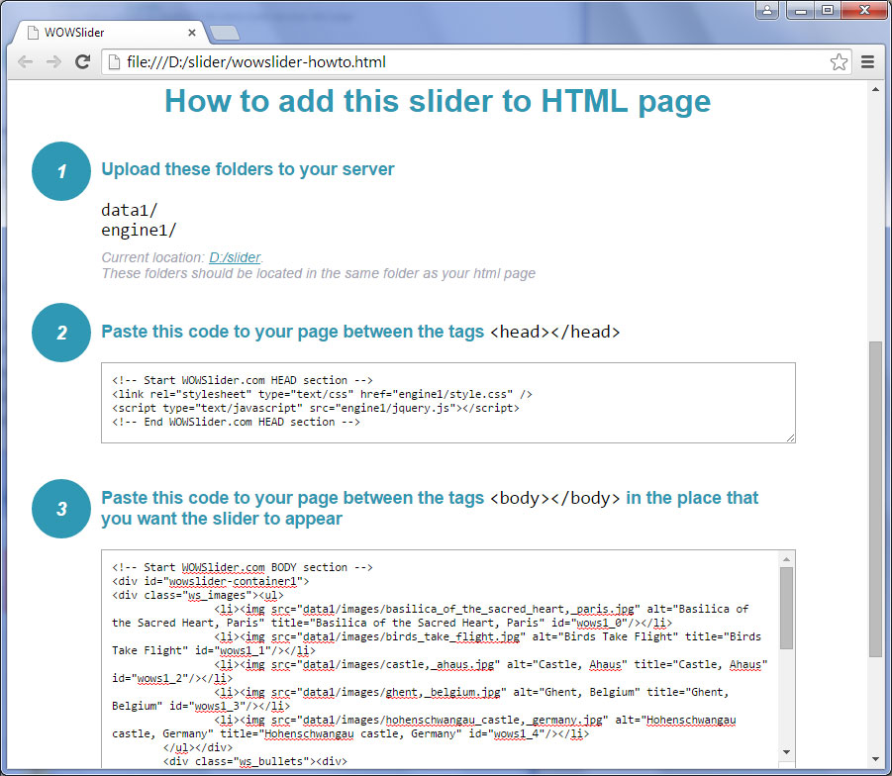The height and width of the screenshot is (776, 892).
Task: Bookmark this page with the star icon
Action: (839, 62)
